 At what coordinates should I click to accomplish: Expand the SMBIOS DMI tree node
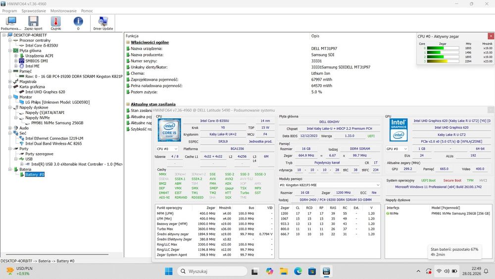point(16,60)
